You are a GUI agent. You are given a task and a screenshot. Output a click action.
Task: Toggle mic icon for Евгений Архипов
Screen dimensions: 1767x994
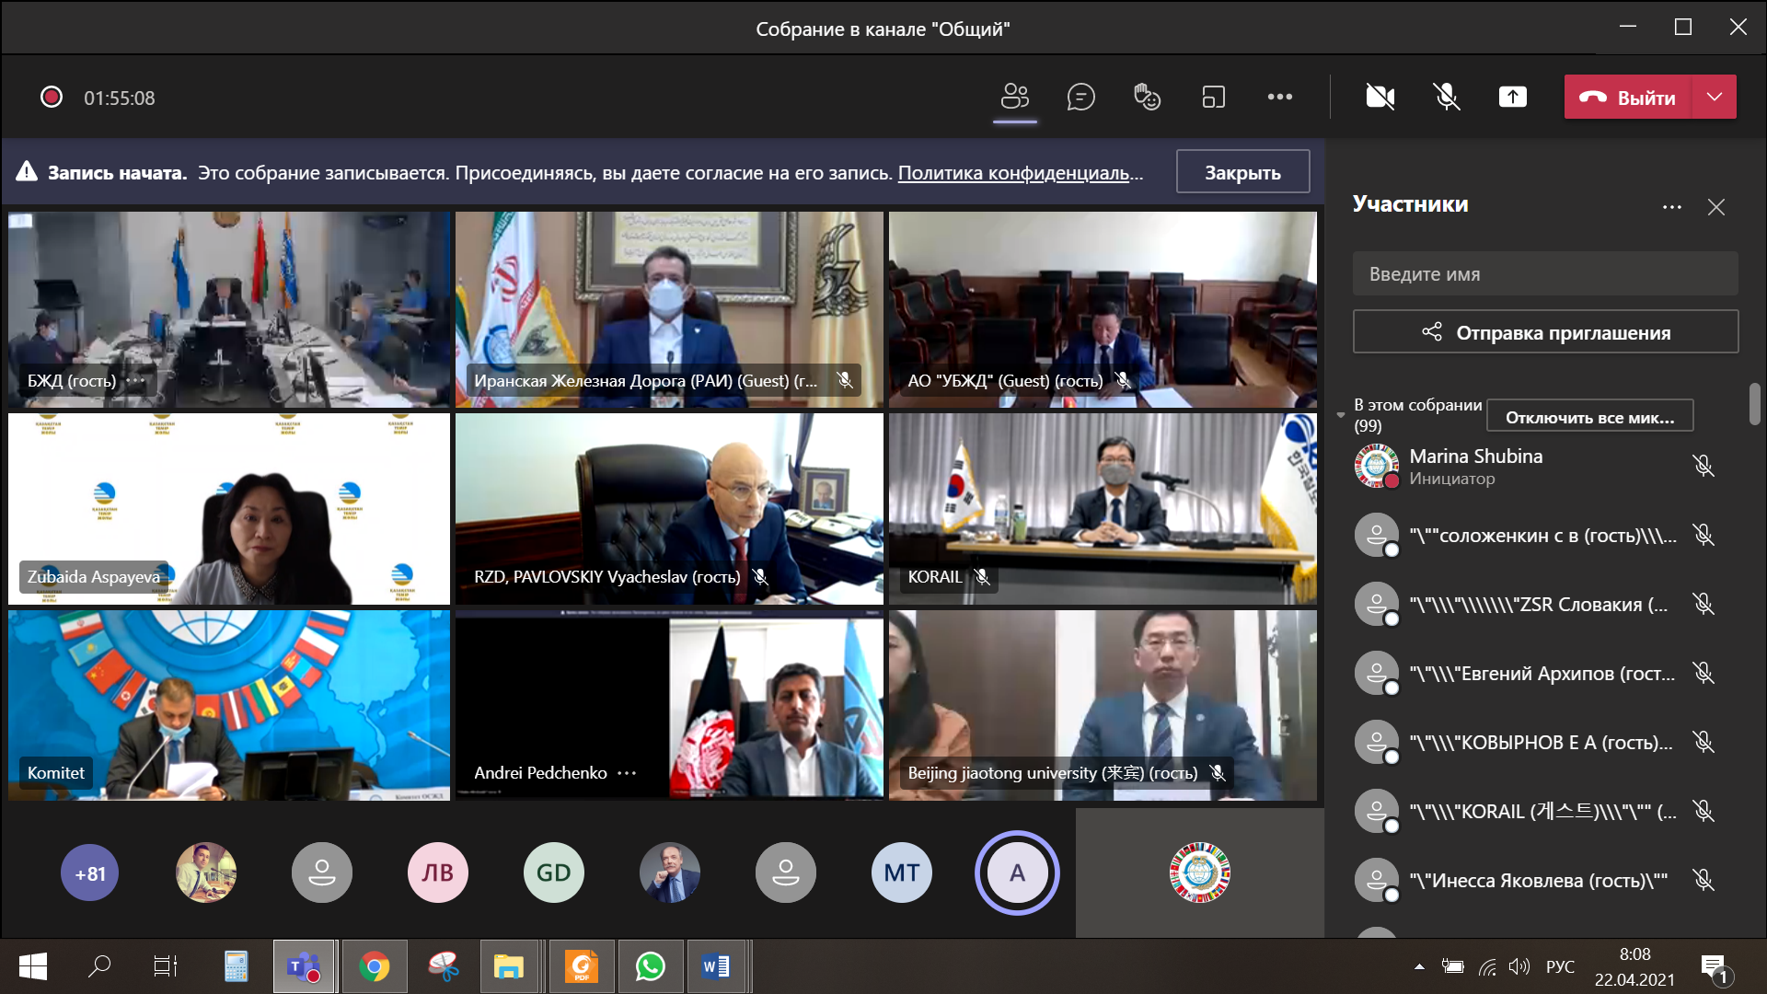point(1703,673)
